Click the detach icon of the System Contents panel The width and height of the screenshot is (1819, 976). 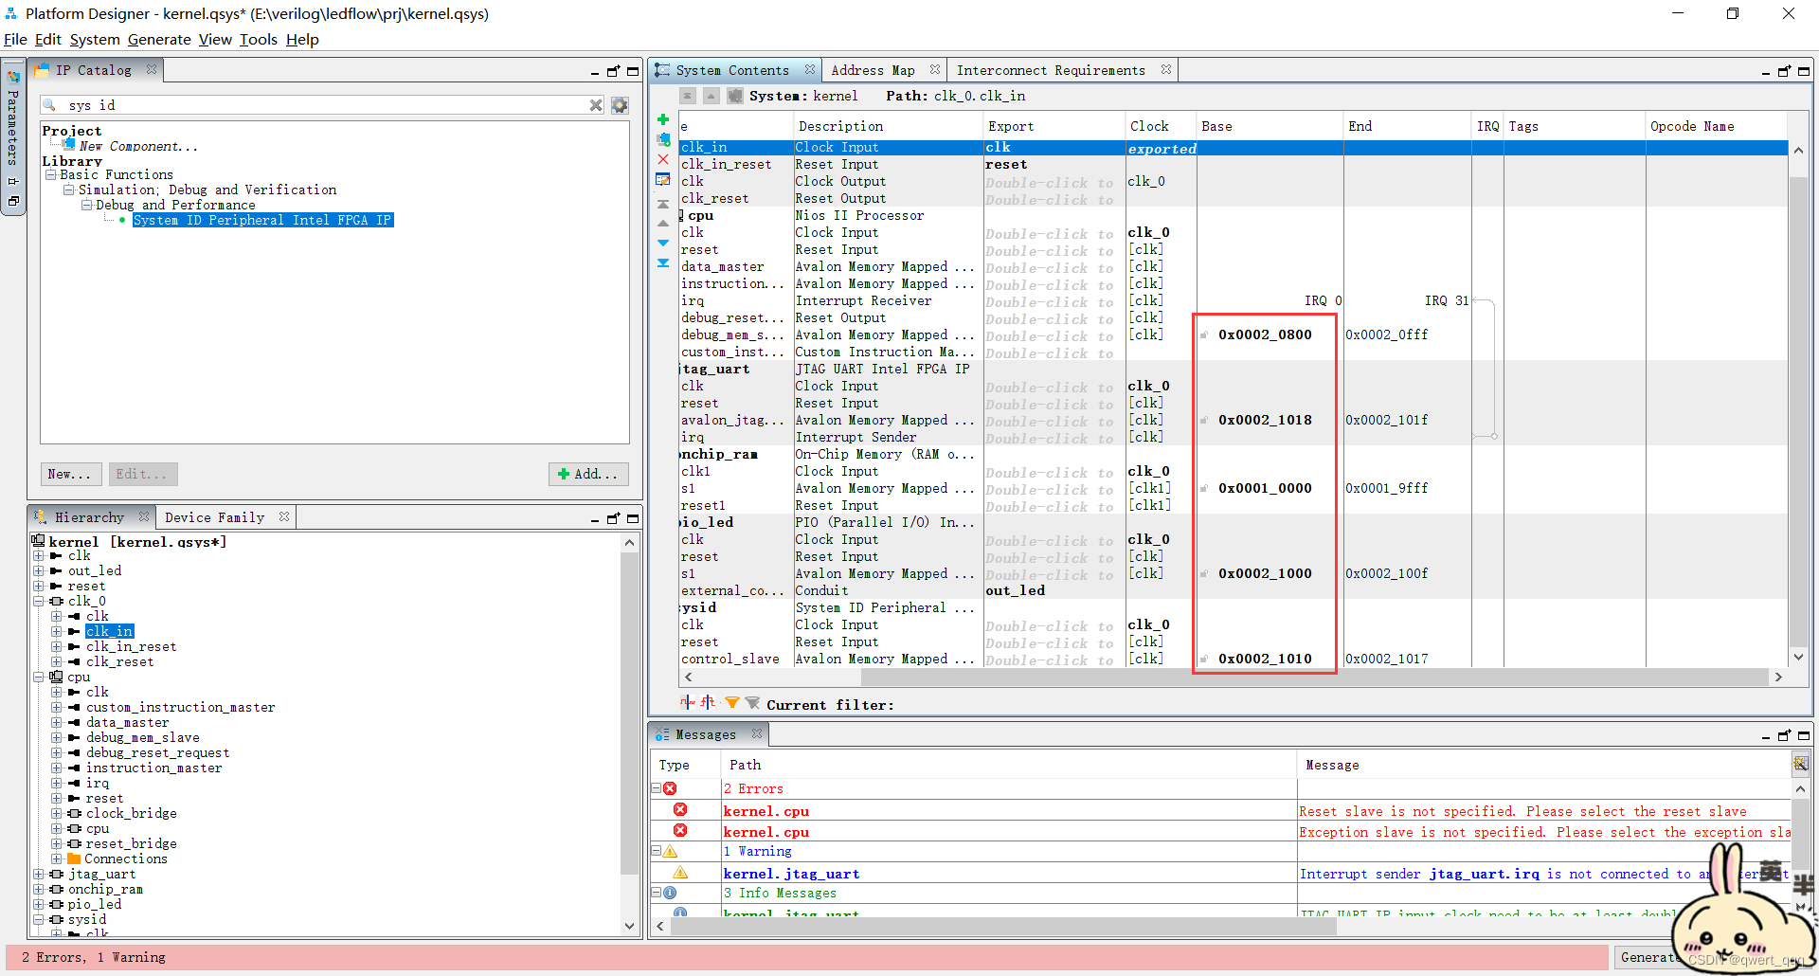coord(1784,71)
